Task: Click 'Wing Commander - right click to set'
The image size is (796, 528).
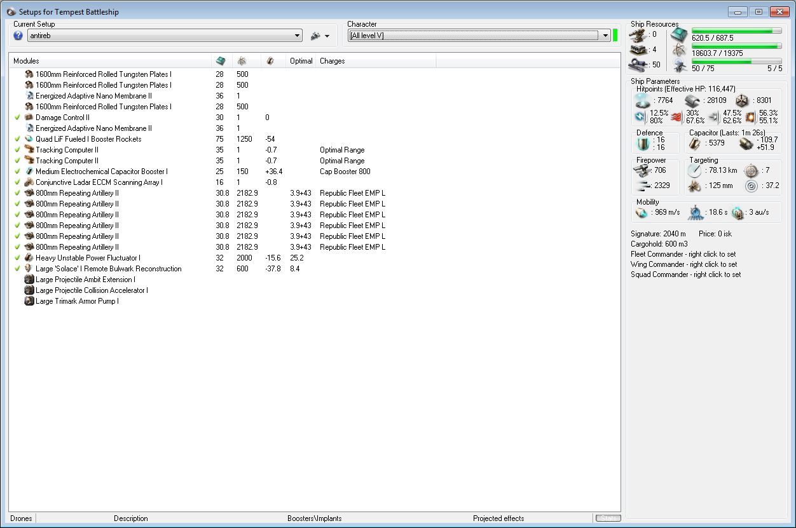Action: tap(684, 264)
